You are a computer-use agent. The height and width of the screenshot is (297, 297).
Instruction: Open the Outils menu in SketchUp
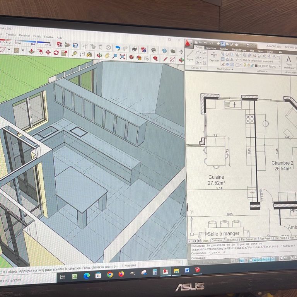(x=37, y=36)
